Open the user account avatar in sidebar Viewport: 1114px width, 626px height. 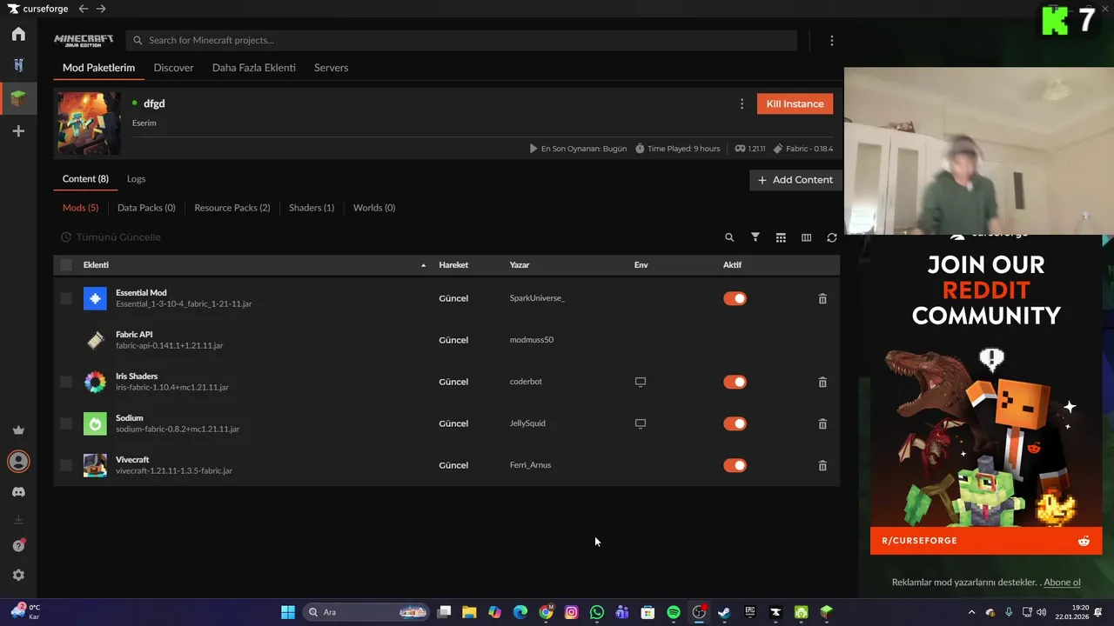18,462
